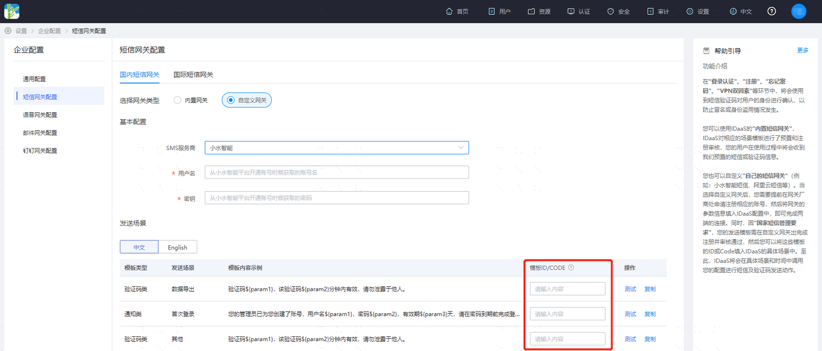This screenshot has width=822, height=351.
Task: Select the 内置网关 radio button
Action: pos(177,100)
